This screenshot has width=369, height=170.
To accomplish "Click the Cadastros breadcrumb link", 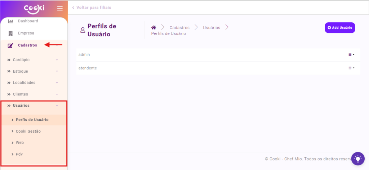I will [x=179, y=28].
